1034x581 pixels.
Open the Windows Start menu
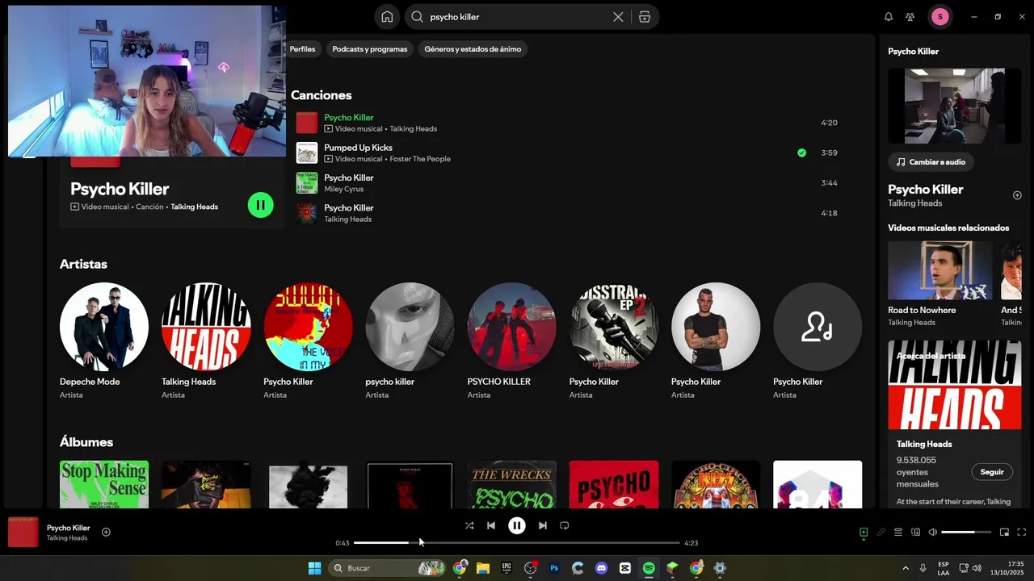(x=314, y=568)
